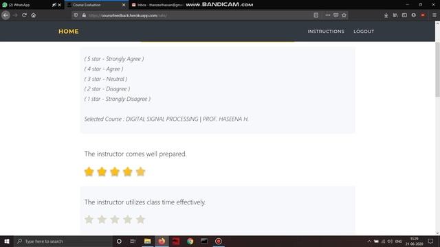Click the padlock site security icon
Viewport: 440px width, 247px height.
point(84,15)
